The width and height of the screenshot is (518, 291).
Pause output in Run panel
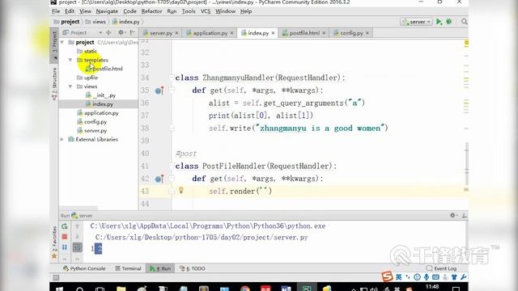pos(65,247)
